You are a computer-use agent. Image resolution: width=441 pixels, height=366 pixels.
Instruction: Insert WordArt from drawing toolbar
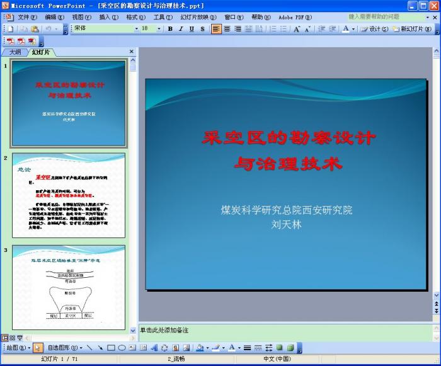154,348
